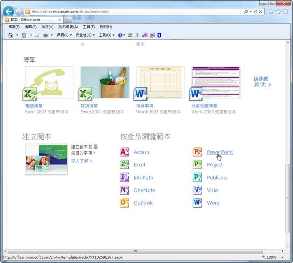The width and height of the screenshot is (293, 263).
Task: Open the 工具(O) dropdown menu
Action: (107, 35)
